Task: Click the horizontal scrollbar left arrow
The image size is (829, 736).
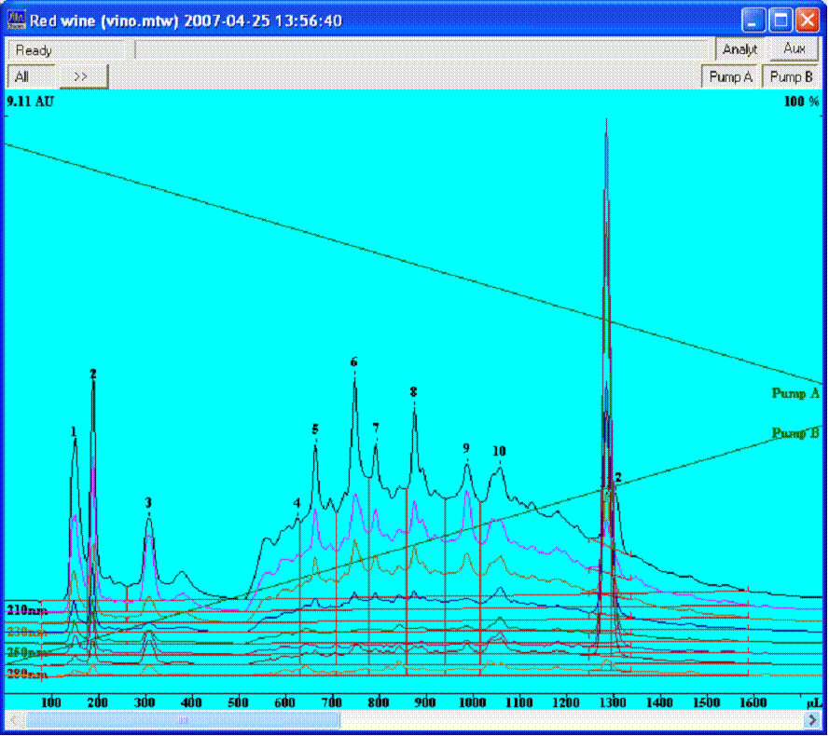Action: [14, 719]
